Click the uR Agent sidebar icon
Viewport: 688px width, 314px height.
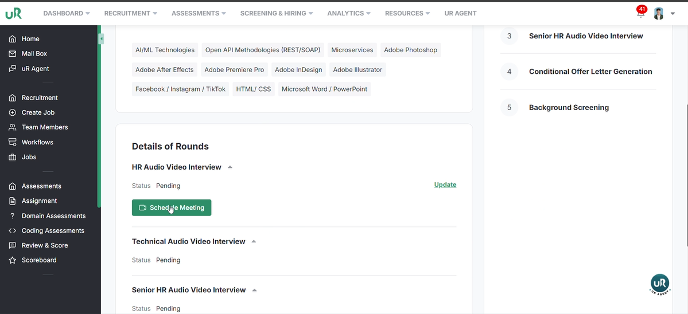point(13,69)
